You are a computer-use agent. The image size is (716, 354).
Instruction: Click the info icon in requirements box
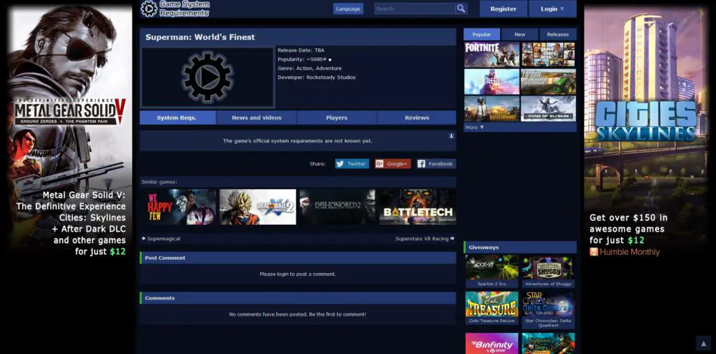451,135
